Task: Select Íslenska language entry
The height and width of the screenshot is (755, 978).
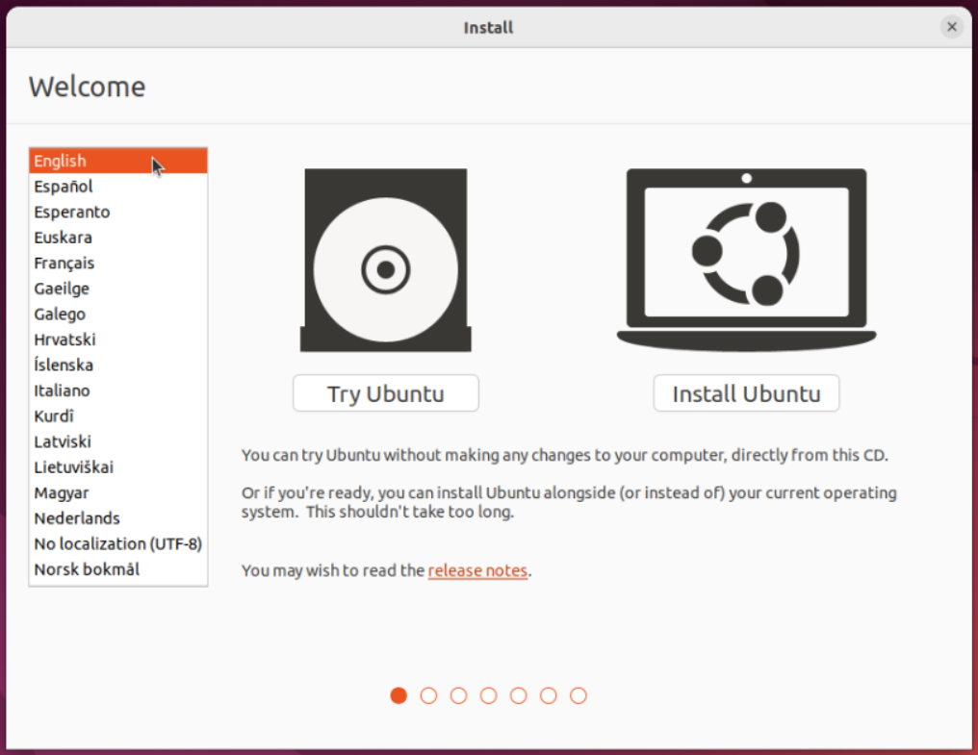Action: click(x=64, y=365)
